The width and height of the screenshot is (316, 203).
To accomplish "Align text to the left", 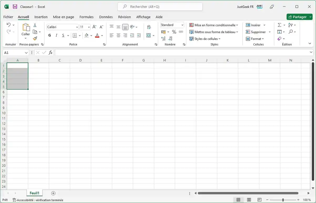I will (x=112, y=35).
